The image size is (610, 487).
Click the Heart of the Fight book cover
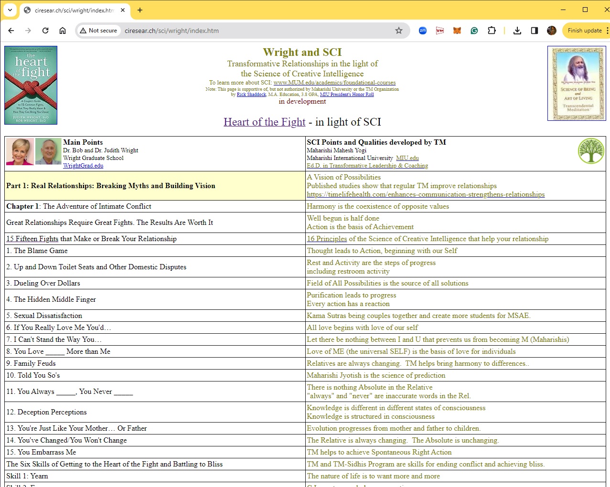[31, 85]
